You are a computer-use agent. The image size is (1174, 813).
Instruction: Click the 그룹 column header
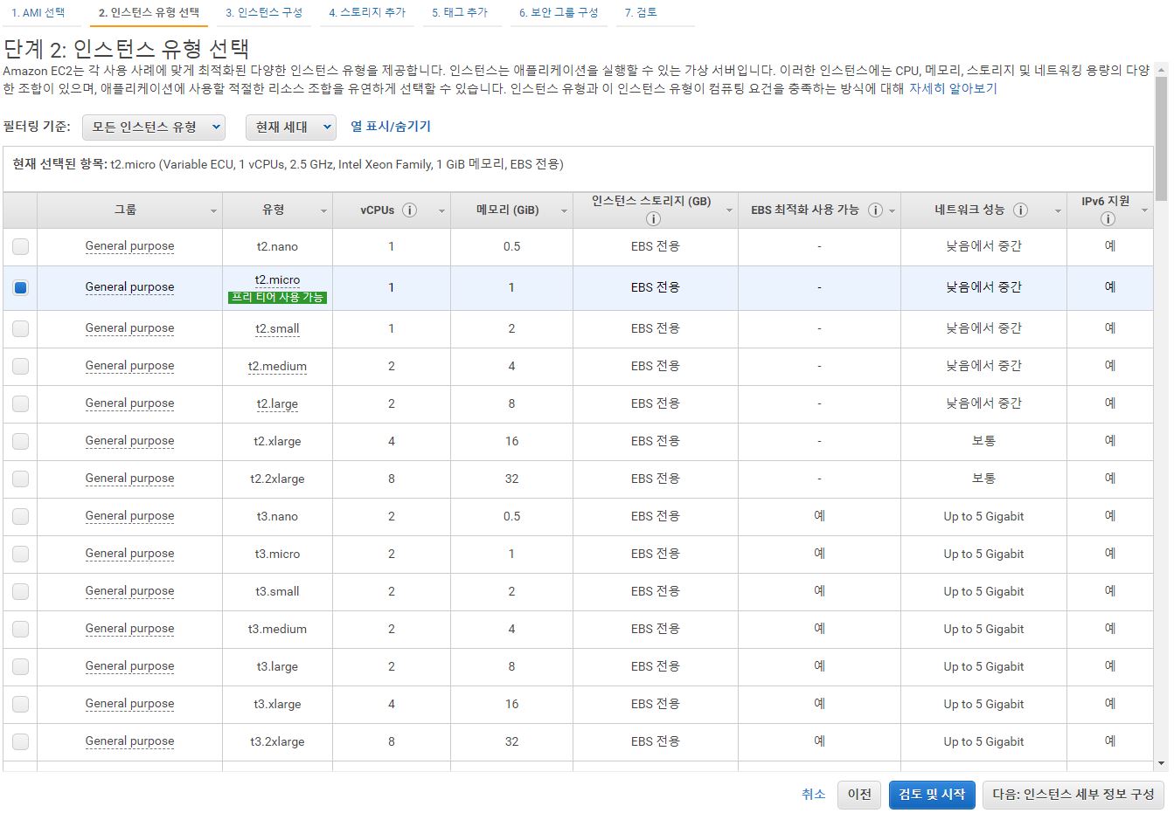[129, 210]
